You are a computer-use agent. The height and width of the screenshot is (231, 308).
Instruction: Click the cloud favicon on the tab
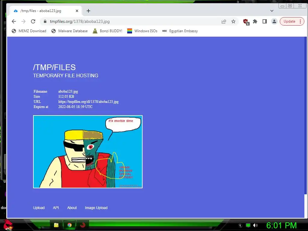[16, 11]
